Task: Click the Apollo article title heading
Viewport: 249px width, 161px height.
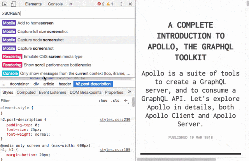Action: pos(190,41)
